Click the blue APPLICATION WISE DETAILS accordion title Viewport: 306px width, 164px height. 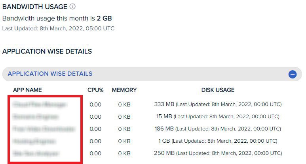click(50, 74)
